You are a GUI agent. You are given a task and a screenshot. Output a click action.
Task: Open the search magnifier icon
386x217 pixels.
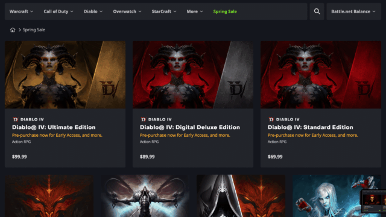pos(317,11)
